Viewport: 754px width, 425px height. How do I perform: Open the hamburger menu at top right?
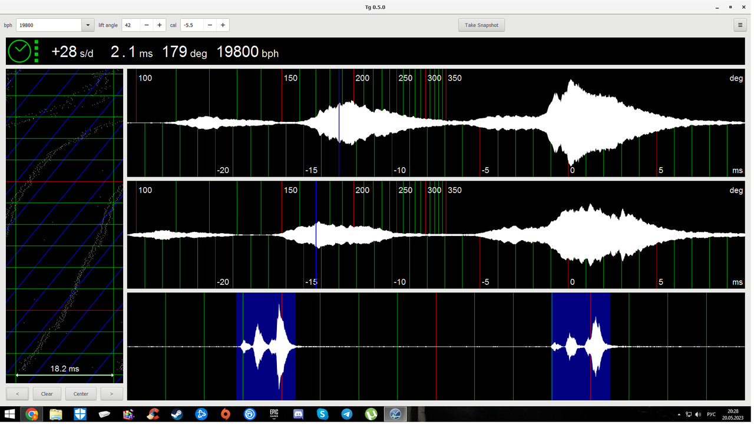[x=740, y=25]
